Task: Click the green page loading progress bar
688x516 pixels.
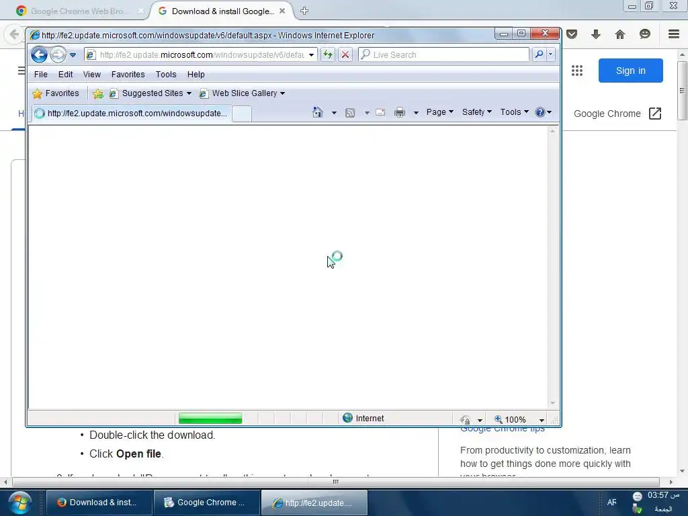Action: pyautogui.click(x=210, y=418)
